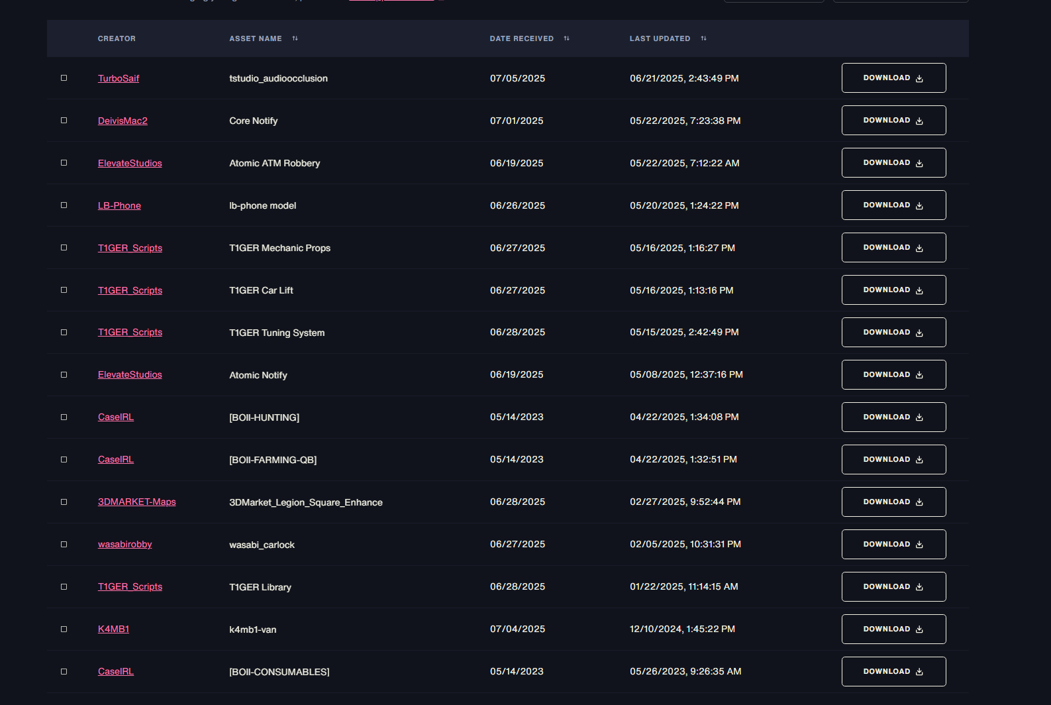Screen dimensions: 1051x705
Task: Download the T1GER Car Lift asset
Action: pyautogui.click(x=893, y=290)
